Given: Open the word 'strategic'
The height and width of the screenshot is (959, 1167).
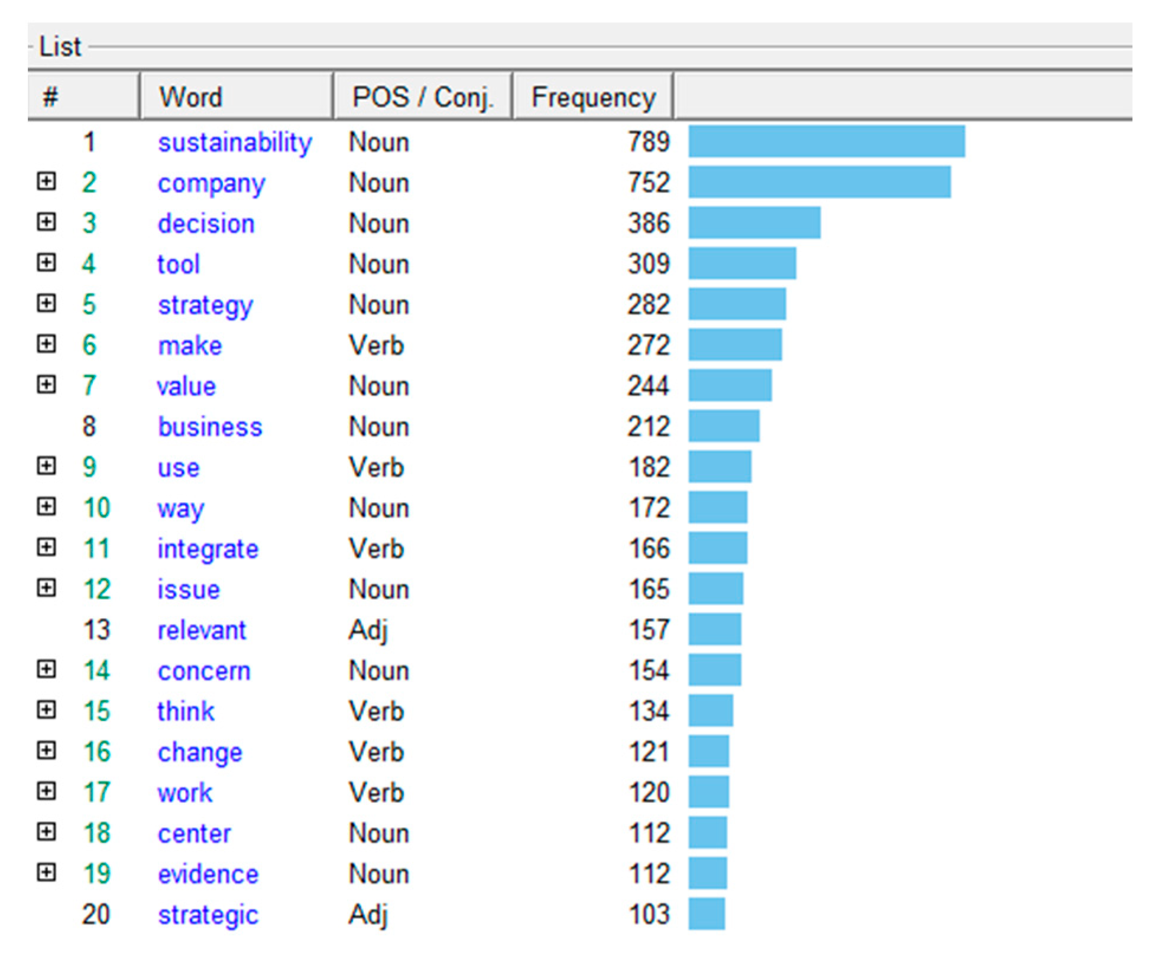Looking at the screenshot, I should point(208,915).
